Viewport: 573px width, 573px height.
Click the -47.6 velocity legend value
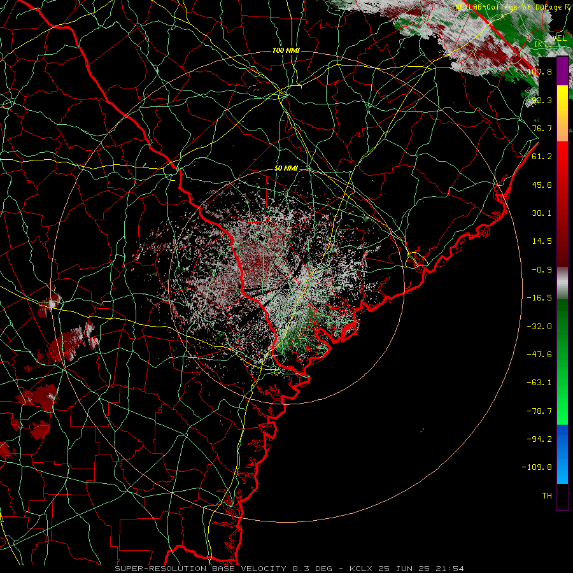[539, 355]
